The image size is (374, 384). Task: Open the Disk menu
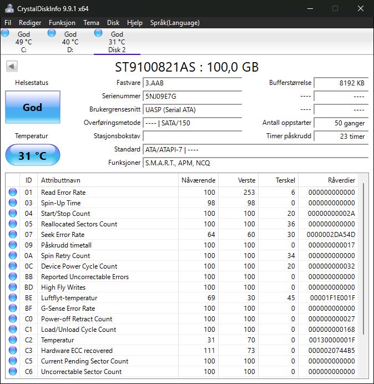(113, 23)
